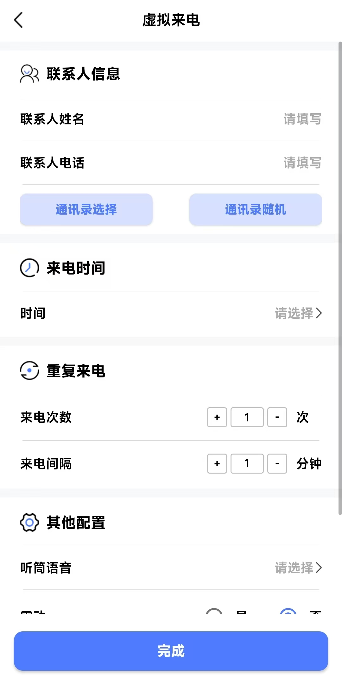Viewport: 342px width, 685px height.
Task: Fill in the 联系人电话 field
Action: pyautogui.click(x=302, y=163)
